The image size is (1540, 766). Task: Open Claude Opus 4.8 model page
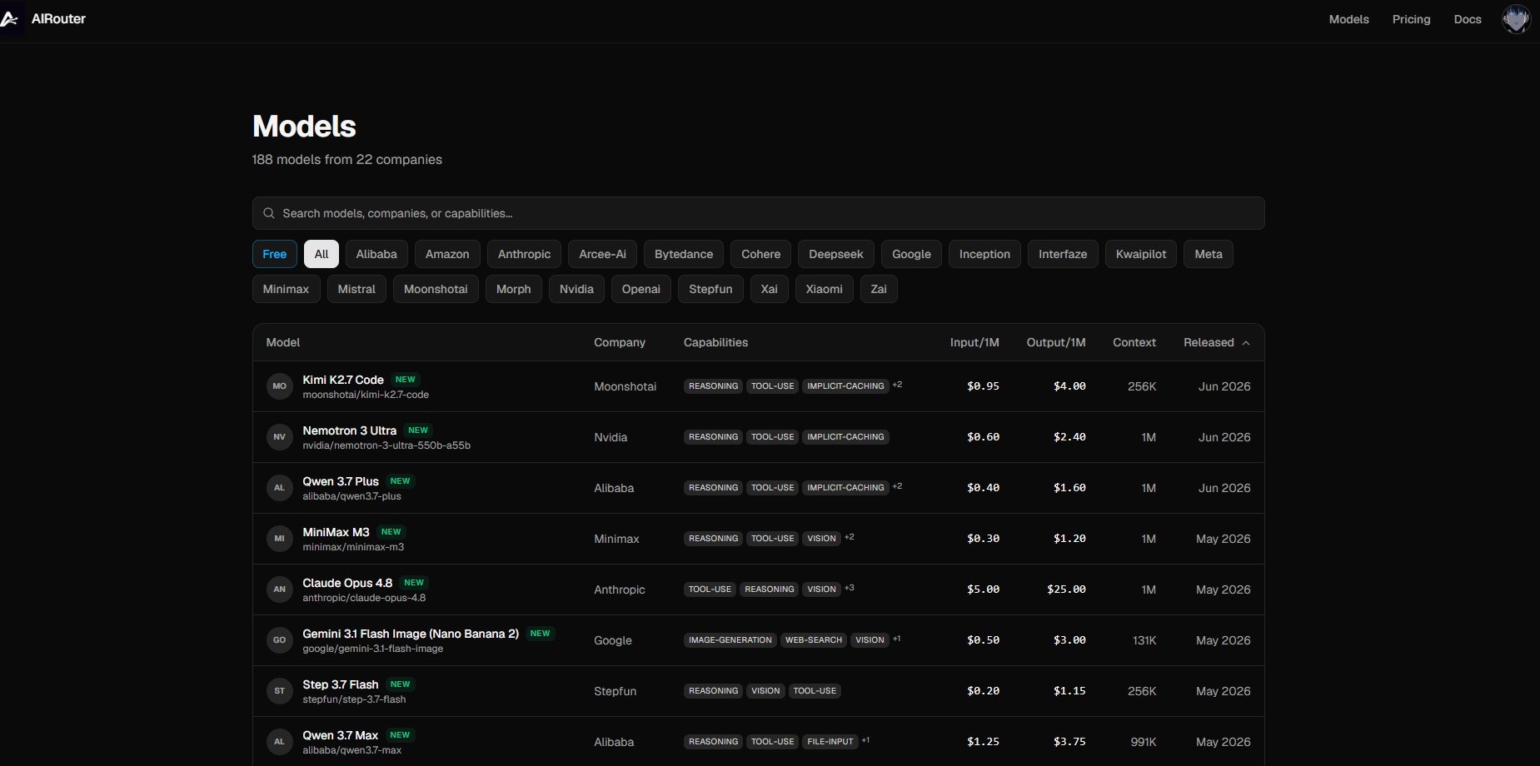pos(347,583)
